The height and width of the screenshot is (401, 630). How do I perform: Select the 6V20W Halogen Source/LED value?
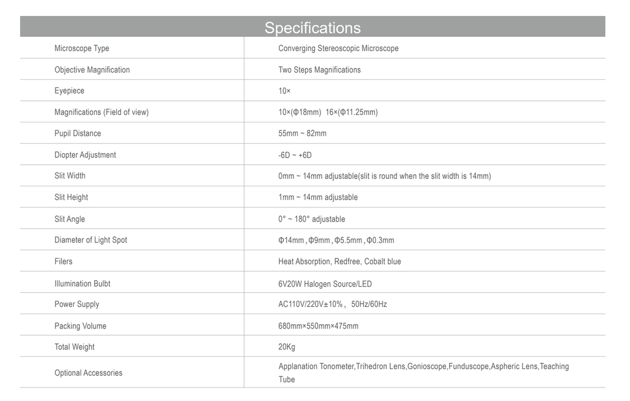click(325, 284)
